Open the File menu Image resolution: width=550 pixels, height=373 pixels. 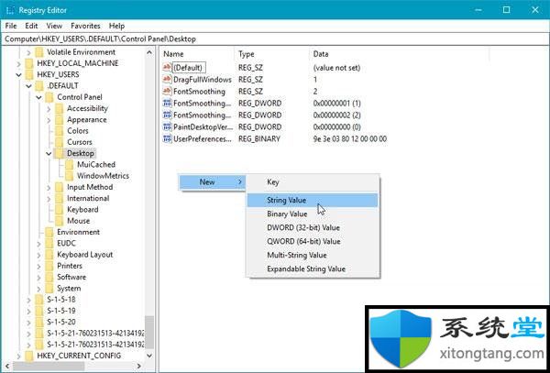point(10,26)
